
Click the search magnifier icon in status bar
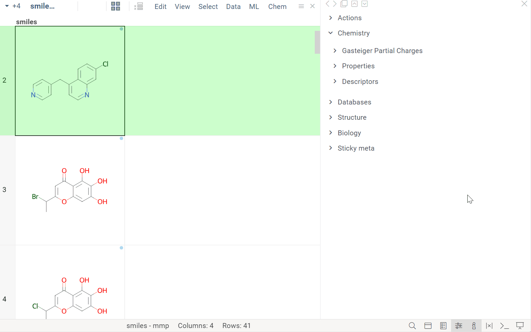(412, 326)
